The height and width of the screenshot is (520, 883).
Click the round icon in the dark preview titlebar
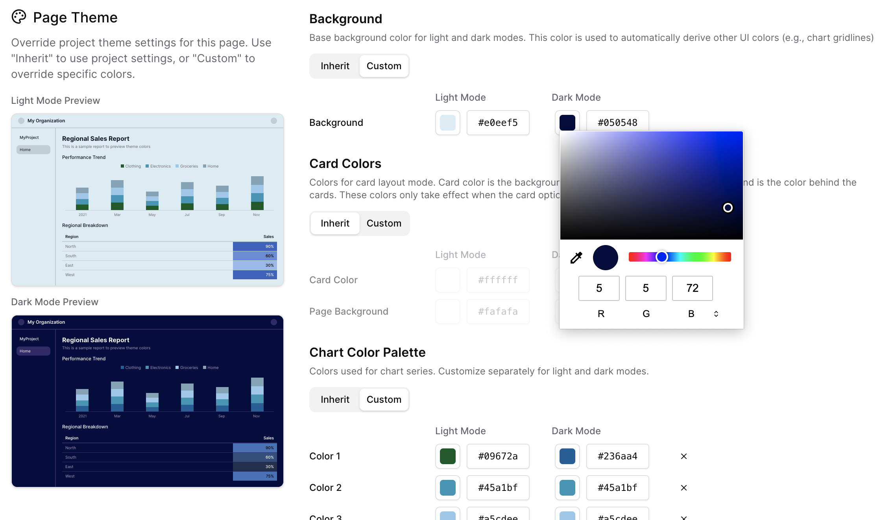coord(274,322)
